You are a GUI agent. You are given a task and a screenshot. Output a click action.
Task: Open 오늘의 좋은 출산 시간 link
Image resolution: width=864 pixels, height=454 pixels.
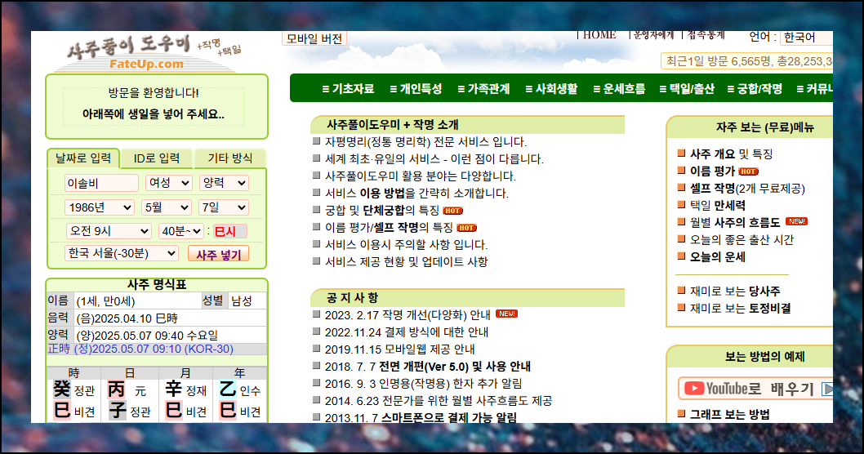(742, 240)
